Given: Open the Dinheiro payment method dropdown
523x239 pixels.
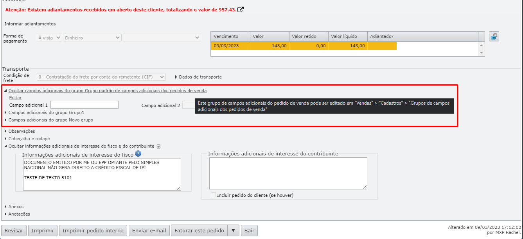Looking at the screenshot, I should coord(92,38).
